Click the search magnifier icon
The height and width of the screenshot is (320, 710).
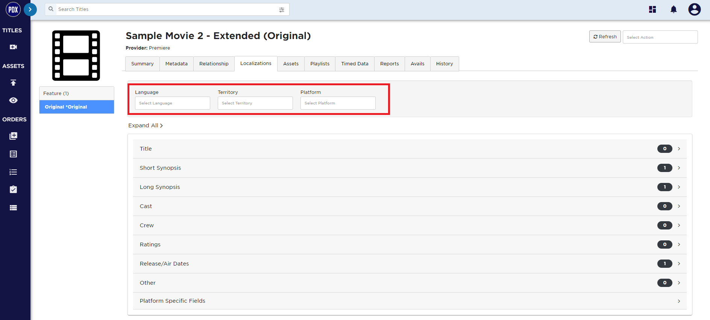pyautogui.click(x=51, y=9)
